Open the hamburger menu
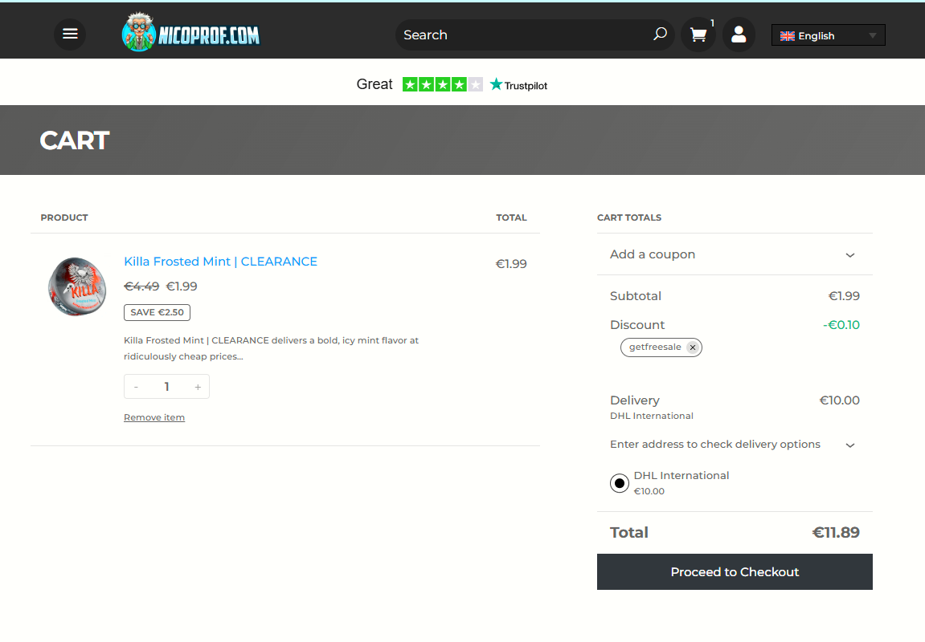This screenshot has height=642, width=925. (70, 35)
